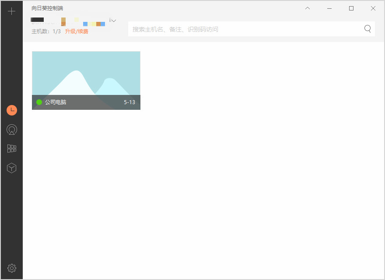The height and width of the screenshot is (280, 385).
Task: Open the cube-shaped sidebar icon
Action: 11,168
